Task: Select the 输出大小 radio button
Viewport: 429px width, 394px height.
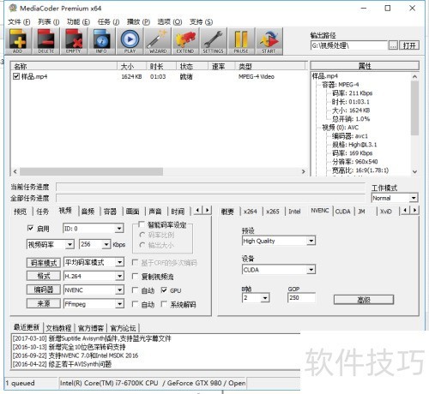Action: click(x=142, y=245)
